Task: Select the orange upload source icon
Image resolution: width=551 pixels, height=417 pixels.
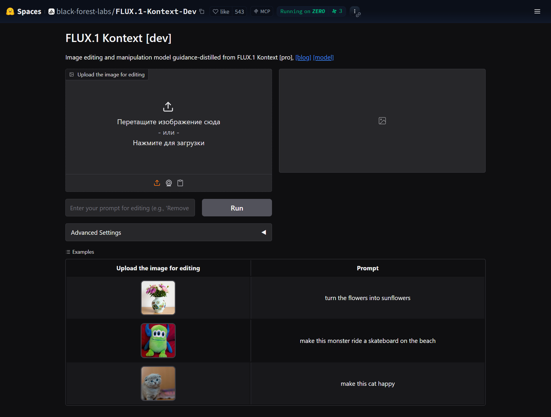Action: pyautogui.click(x=157, y=183)
